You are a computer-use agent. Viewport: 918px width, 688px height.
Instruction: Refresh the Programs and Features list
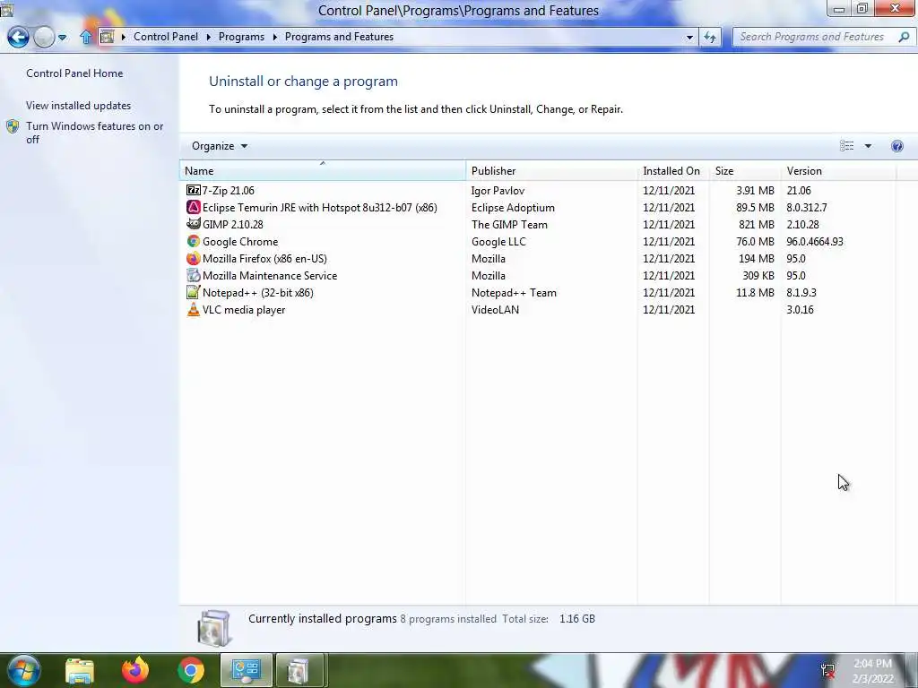pos(710,37)
